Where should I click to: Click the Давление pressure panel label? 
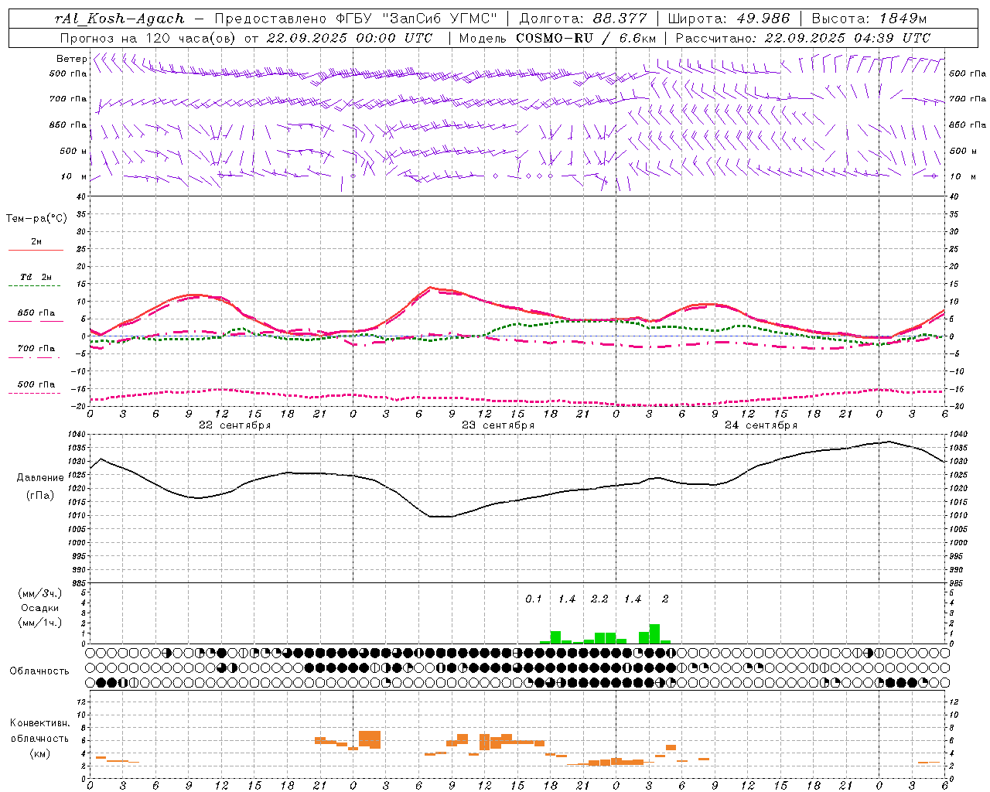[x=40, y=478]
